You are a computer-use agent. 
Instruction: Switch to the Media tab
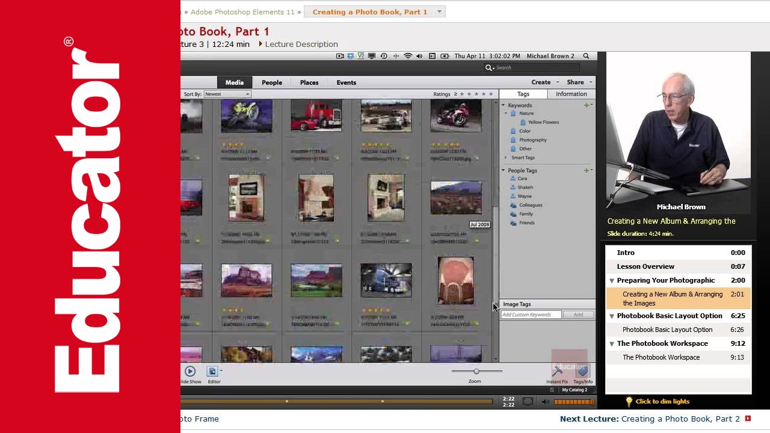pyautogui.click(x=235, y=82)
